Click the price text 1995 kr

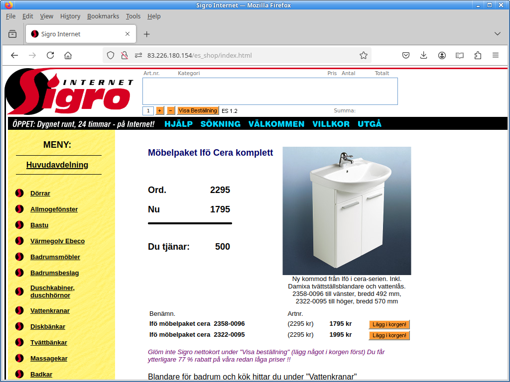341,335
